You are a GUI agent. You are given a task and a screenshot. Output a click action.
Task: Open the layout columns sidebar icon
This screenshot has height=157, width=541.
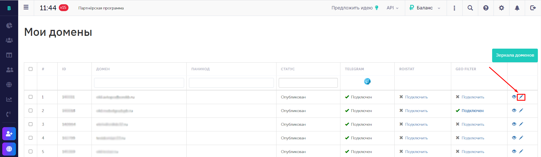[9, 55]
